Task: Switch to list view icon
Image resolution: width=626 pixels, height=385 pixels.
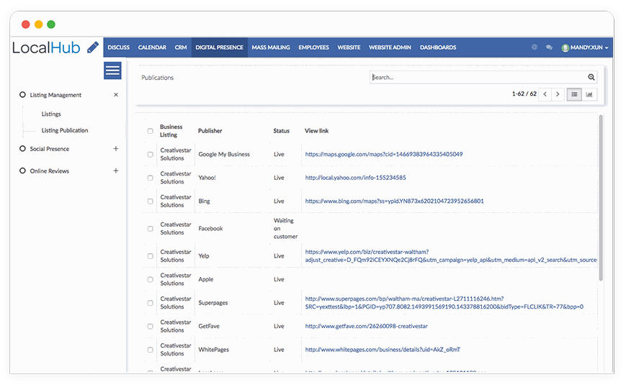Action: pyautogui.click(x=574, y=94)
